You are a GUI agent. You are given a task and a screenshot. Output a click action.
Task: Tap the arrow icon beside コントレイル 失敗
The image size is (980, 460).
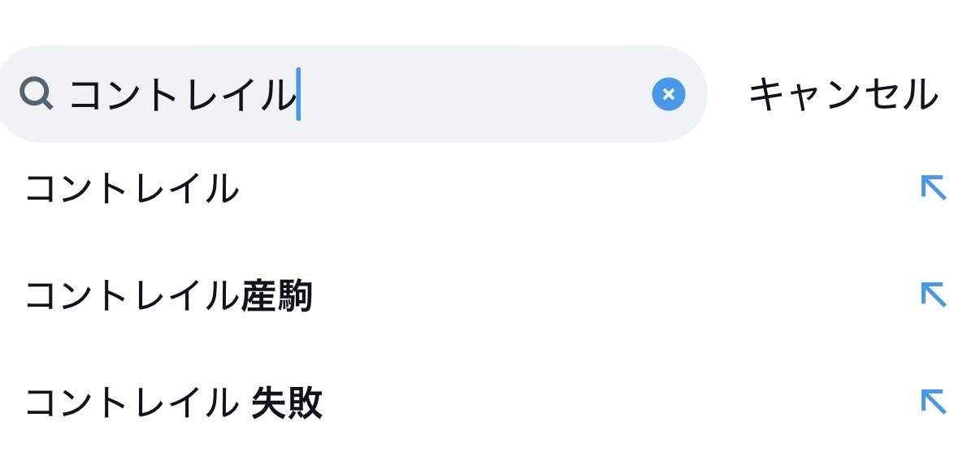[x=933, y=402]
